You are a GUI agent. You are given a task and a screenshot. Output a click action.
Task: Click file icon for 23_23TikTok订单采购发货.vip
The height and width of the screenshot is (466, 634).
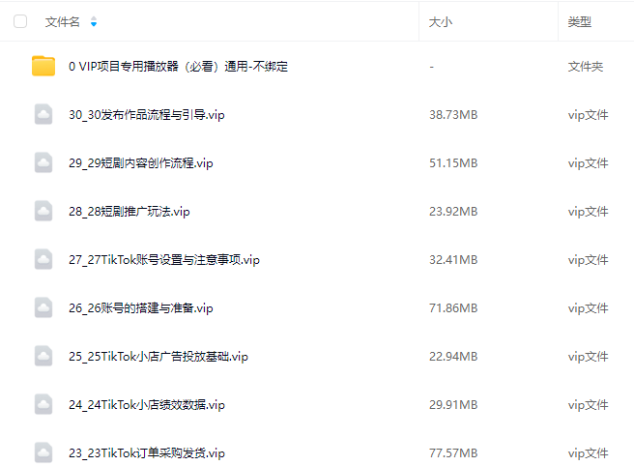click(43, 452)
